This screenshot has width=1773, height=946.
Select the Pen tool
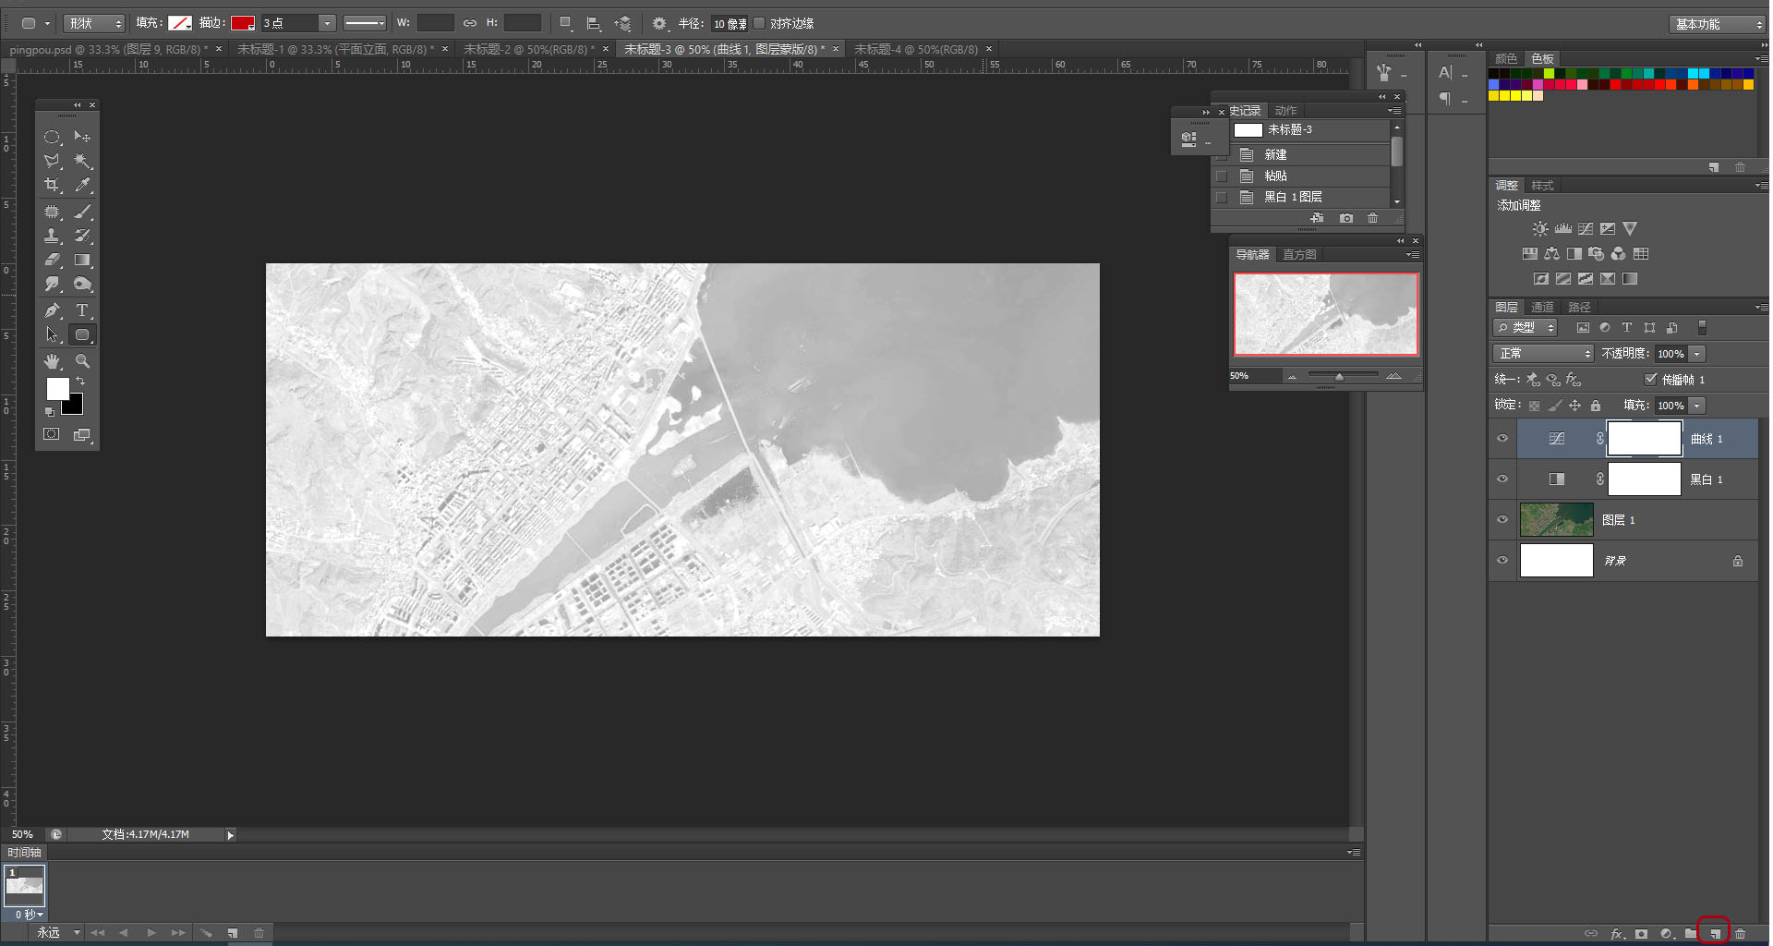point(52,310)
